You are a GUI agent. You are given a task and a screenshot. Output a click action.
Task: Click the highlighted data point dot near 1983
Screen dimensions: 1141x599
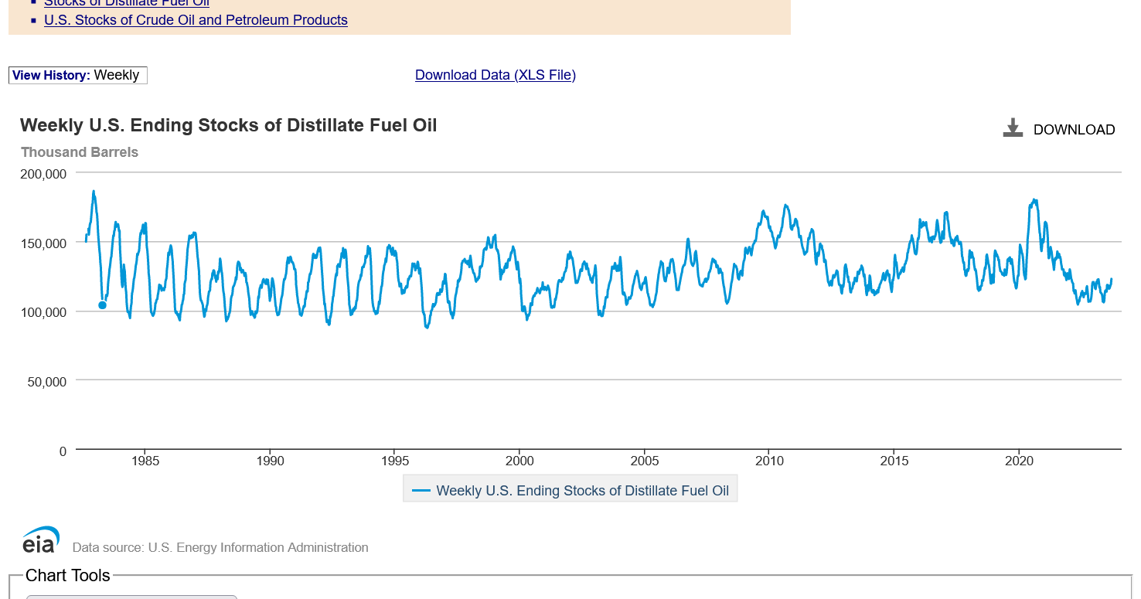(x=102, y=305)
